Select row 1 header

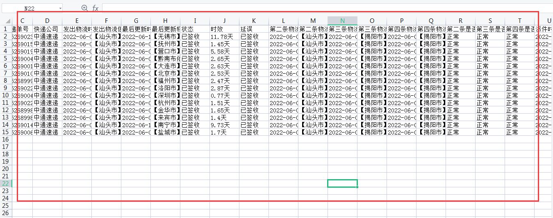(x=6, y=29)
